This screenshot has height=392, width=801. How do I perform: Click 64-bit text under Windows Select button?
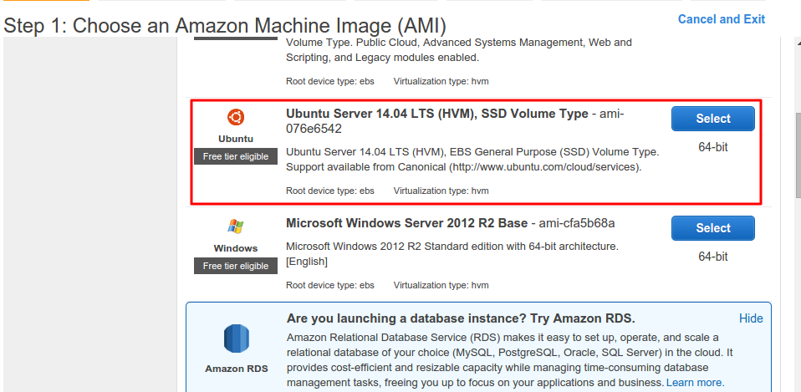[x=712, y=257]
